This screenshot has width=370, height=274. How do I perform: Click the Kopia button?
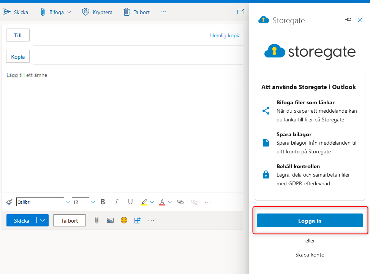pos(18,56)
